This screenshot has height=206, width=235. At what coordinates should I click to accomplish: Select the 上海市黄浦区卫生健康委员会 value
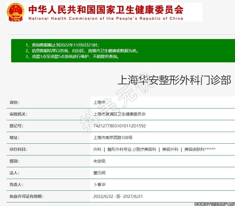tap(120, 114)
